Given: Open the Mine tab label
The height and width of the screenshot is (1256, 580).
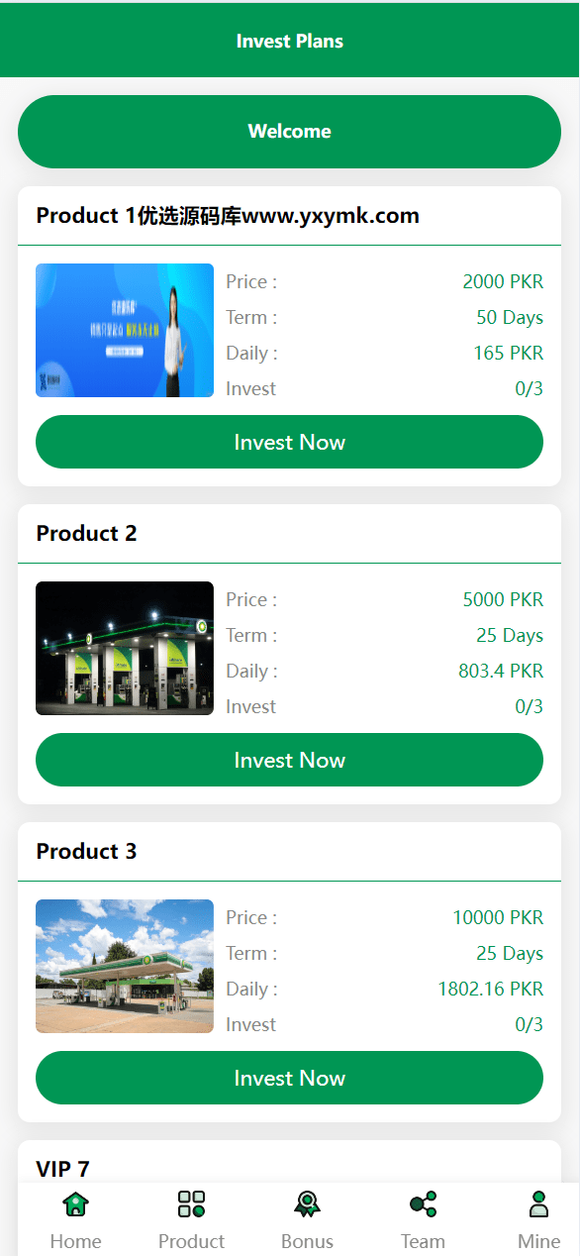Looking at the screenshot, I should pyautogui.click(x=538, y=1241).
